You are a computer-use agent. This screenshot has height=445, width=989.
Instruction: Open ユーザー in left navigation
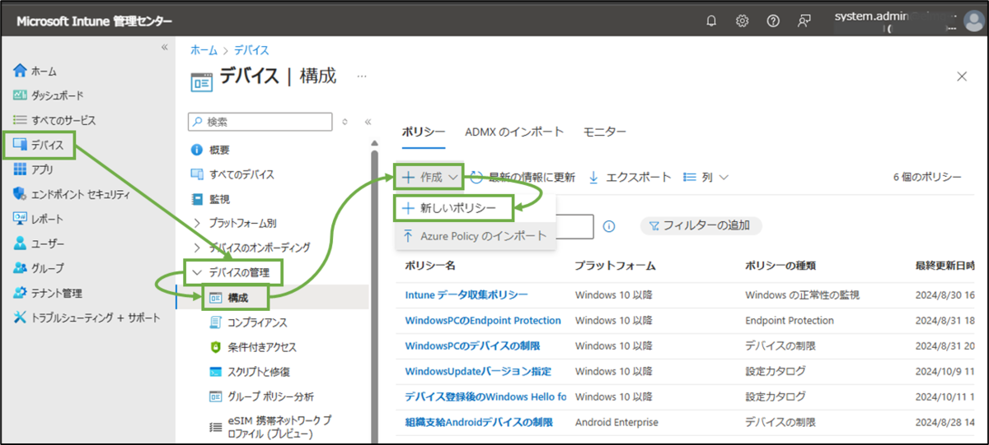(x=39, y=243)
